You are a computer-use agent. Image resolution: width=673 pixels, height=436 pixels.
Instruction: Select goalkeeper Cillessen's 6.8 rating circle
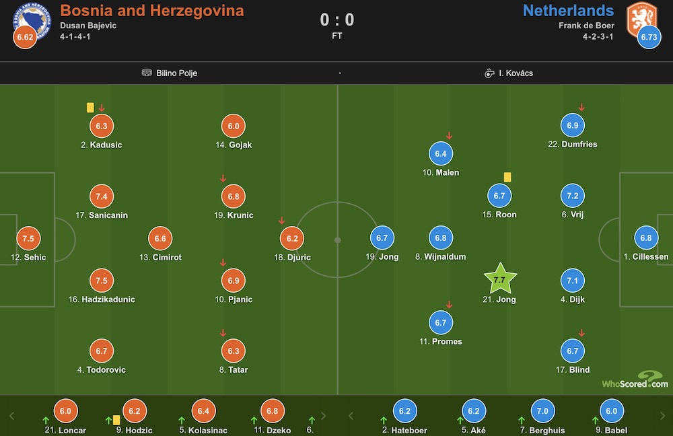[x=646, y=238]
